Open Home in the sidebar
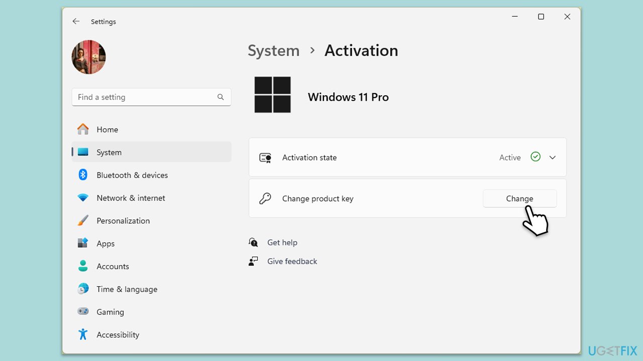The height and width of the screenshot is (361, 643). coord(151,129)
